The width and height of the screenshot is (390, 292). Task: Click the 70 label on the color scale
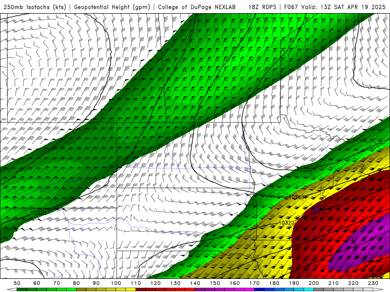tap(57, 283)
